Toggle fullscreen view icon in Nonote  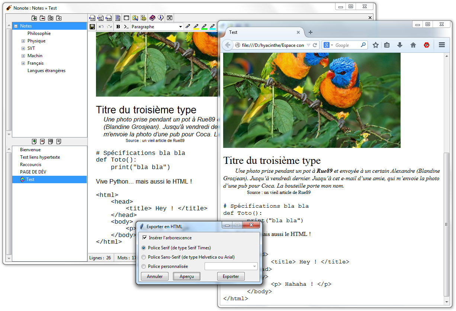click(126, 18)
